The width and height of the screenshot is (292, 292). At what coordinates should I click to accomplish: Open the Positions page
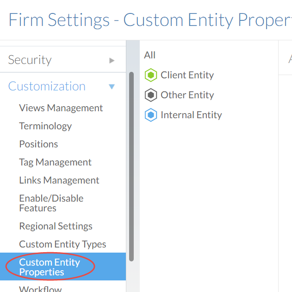38,144
